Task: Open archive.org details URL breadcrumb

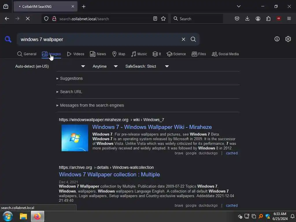Action: [106, 167]
